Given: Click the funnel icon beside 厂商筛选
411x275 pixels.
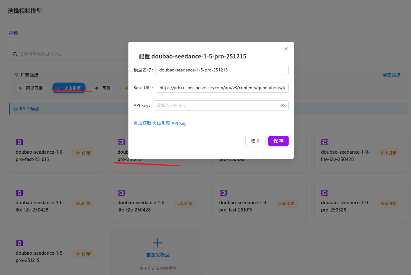Looking at the screenshot, I should 17,75.
